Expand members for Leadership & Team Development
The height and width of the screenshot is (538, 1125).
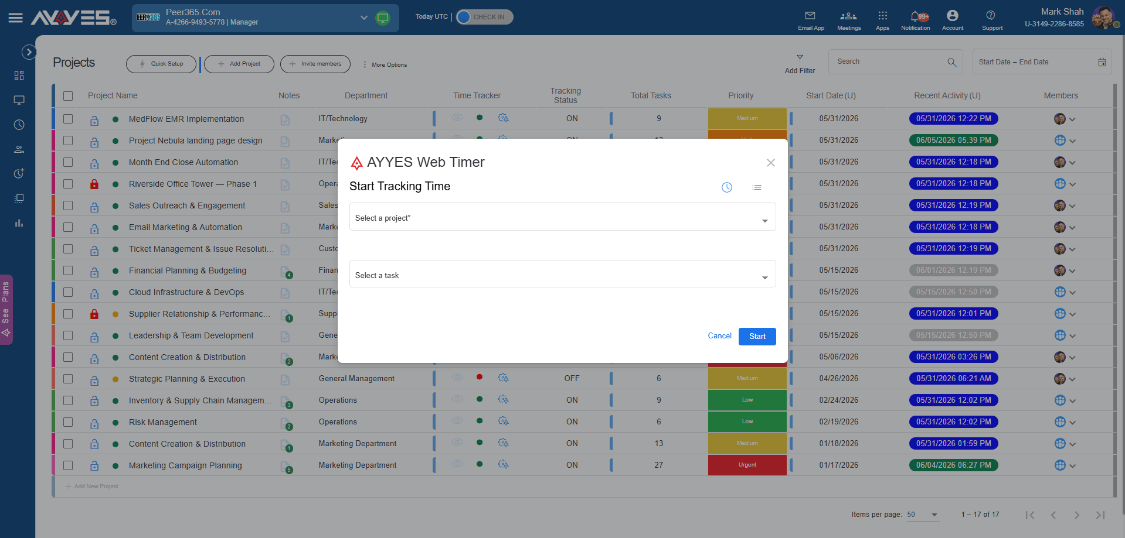tap(1072, 336)
